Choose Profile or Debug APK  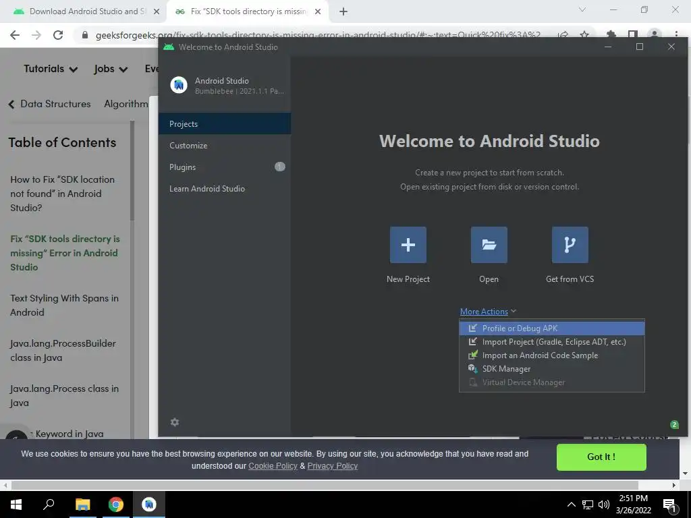click(552, 328)
